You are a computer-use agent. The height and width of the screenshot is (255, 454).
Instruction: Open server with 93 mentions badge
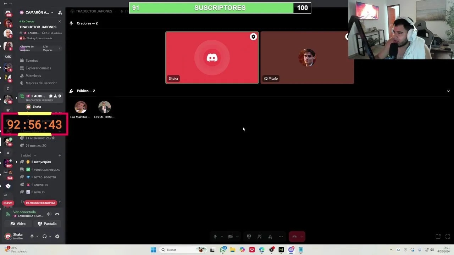(x=8, y=99)
